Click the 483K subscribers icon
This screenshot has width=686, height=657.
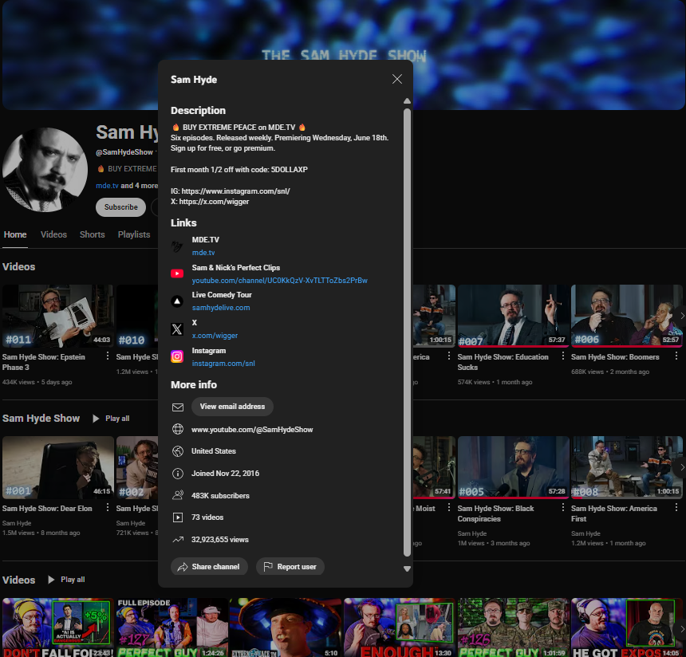click(176, 494)
